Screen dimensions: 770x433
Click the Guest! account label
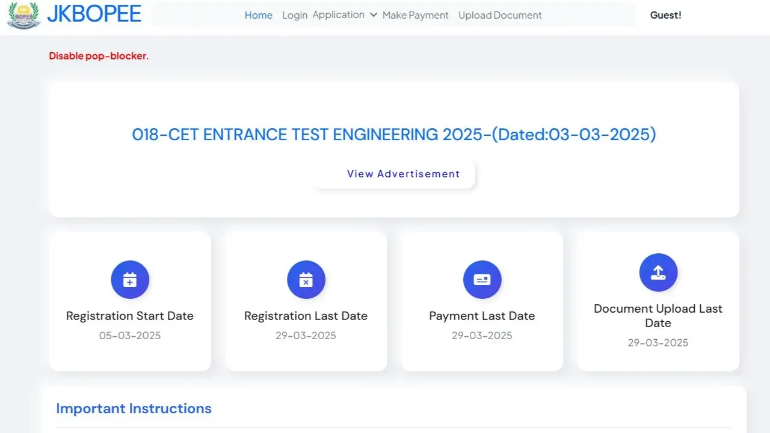tap(665, 15)
